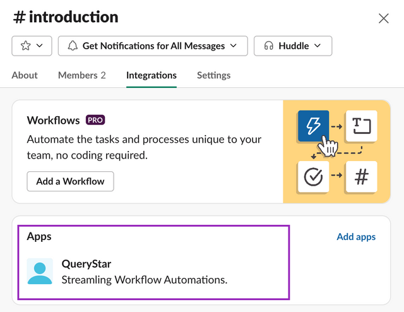This screenshot has height=312, width=404.
Task: Open the Members tab
Action: click(81, 75)
